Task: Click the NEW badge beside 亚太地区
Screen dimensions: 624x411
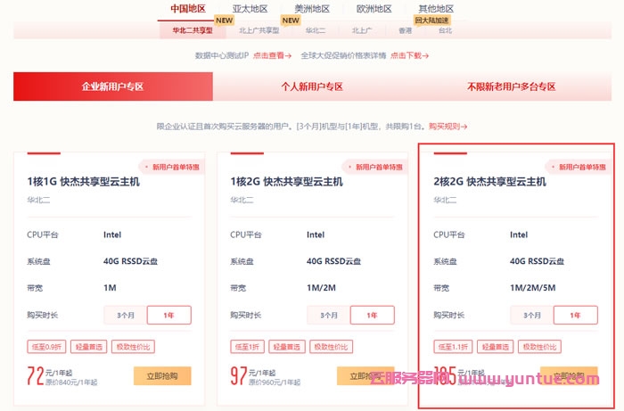Action: click(x=224, y=20)
